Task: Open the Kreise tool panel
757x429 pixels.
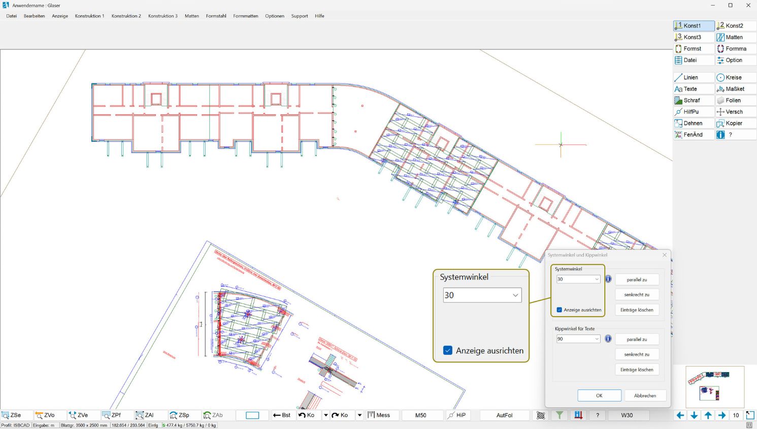Action: coord(735,77)
